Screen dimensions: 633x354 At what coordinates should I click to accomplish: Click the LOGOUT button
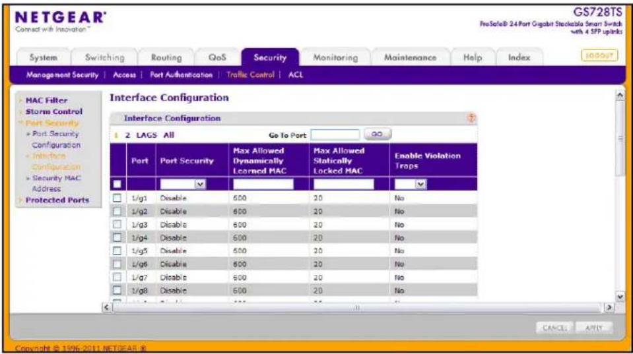click(599, 55)
